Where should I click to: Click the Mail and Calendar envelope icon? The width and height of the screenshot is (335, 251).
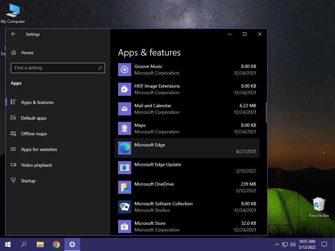point(125,109)
